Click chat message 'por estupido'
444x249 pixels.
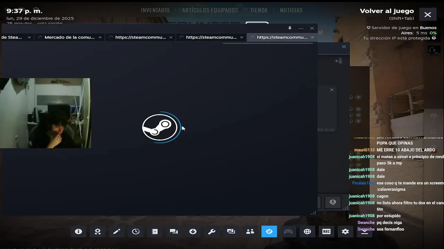point(388,216)
